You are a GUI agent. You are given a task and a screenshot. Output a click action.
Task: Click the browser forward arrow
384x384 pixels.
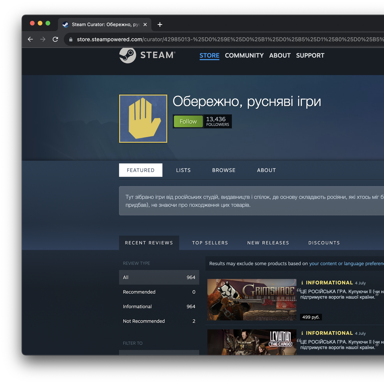[x=43, y=39]
